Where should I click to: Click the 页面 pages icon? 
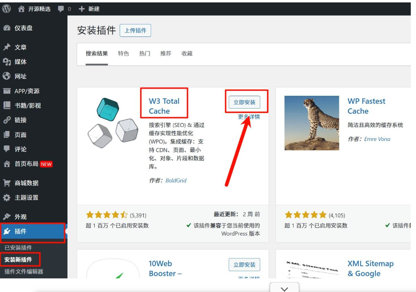tap(7, 135)
